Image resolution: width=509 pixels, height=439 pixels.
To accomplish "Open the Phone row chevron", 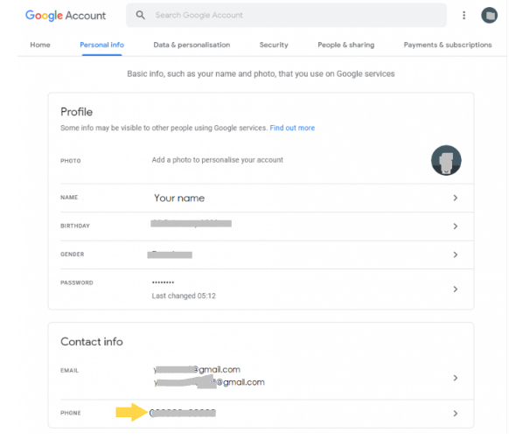I will click(x=456, y=414).
